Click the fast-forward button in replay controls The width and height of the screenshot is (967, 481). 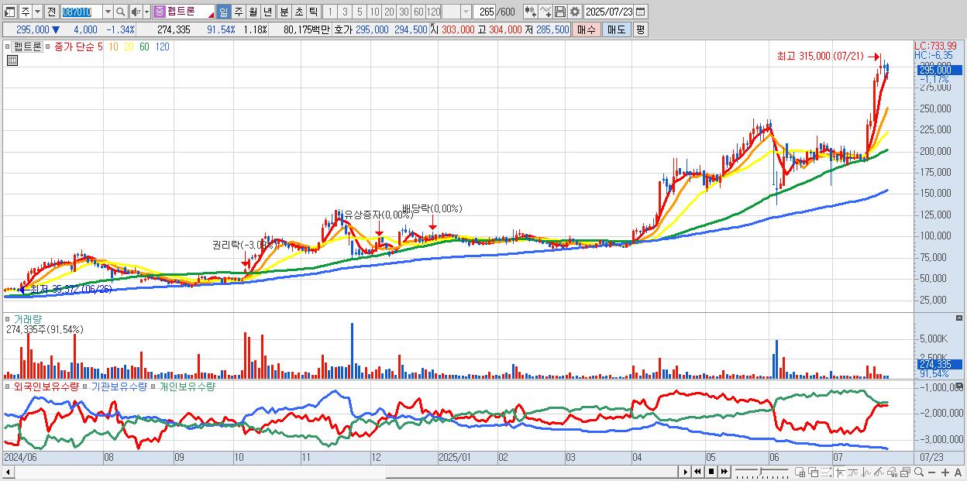pyautogui.click(x=724, y=472)
